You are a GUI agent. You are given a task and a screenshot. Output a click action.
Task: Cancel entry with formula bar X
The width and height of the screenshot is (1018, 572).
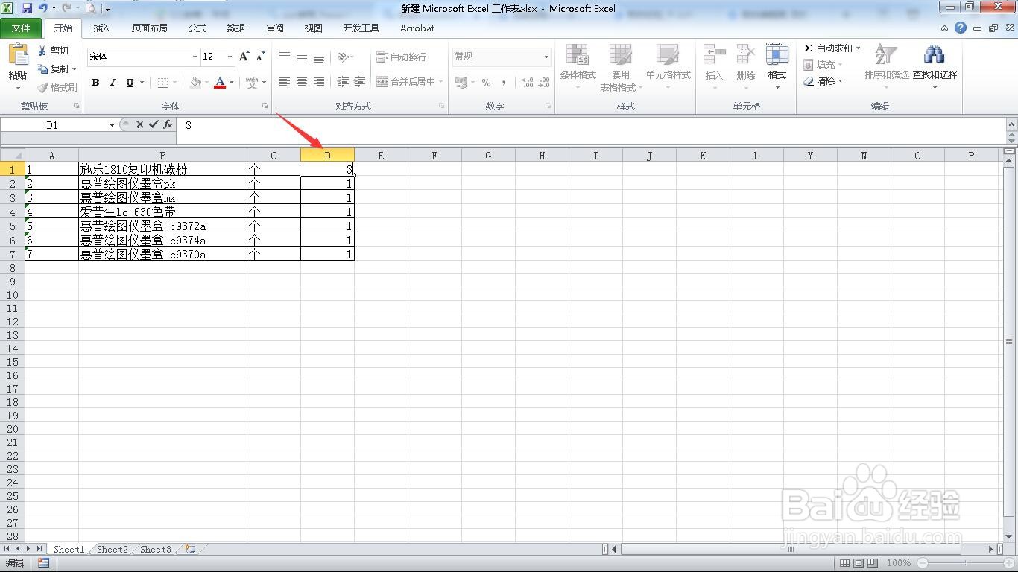pos(139,125)
